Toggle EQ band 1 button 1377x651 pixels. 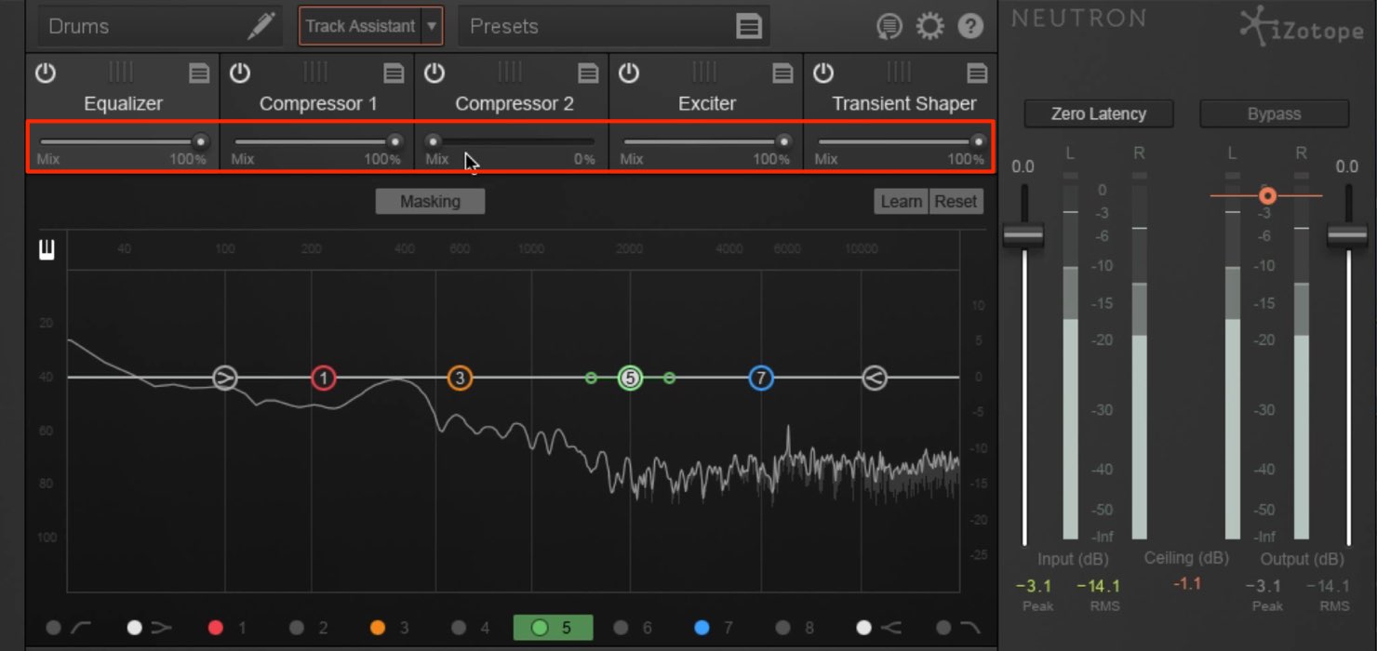coord(229,628)
